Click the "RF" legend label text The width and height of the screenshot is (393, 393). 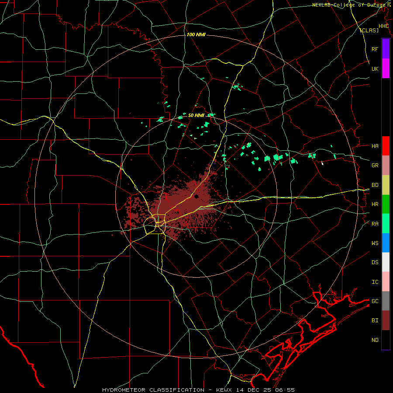pos(375,49)
